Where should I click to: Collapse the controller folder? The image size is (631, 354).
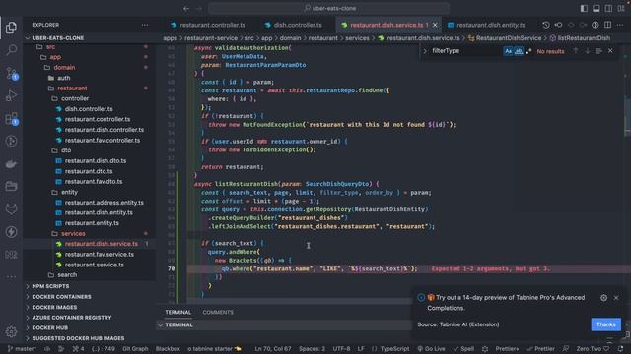click(x=75, y=98)
